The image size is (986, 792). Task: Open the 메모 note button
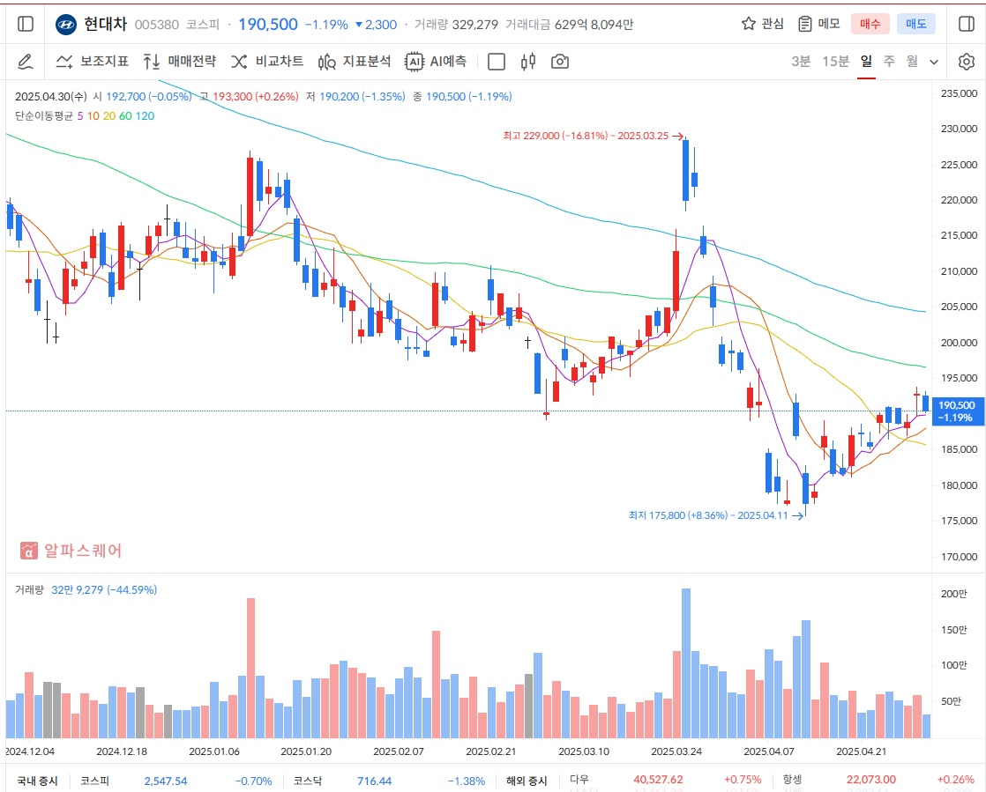click(818, 24)
